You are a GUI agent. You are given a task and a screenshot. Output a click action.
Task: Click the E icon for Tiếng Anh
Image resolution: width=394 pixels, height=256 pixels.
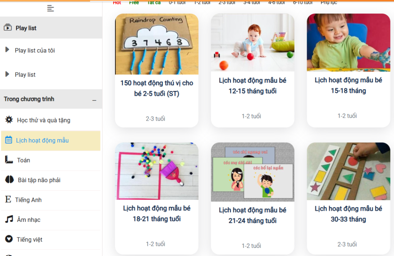coord(8,199)
